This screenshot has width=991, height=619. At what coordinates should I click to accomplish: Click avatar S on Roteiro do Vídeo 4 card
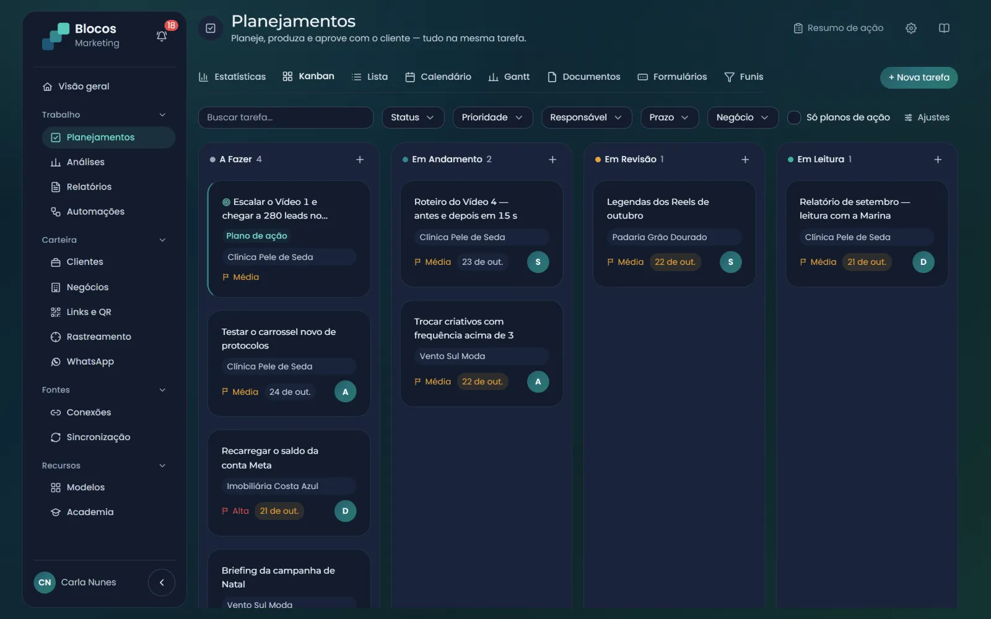pos(538,262)
